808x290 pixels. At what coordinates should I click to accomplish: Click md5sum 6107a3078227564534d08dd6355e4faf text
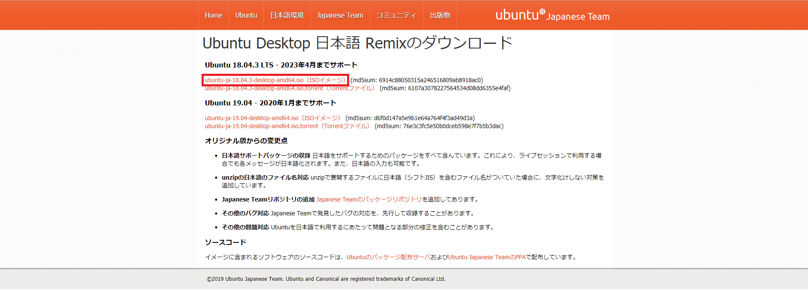pos(445,89)
